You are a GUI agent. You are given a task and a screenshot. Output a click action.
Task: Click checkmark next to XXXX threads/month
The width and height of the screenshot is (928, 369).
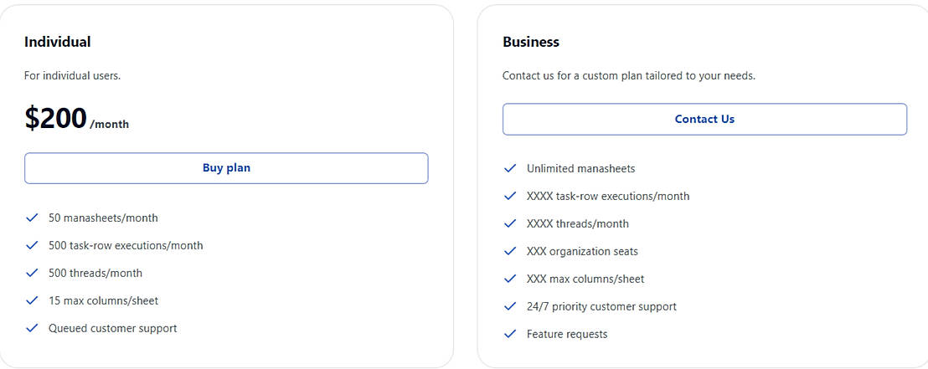[x=510, y=223]
